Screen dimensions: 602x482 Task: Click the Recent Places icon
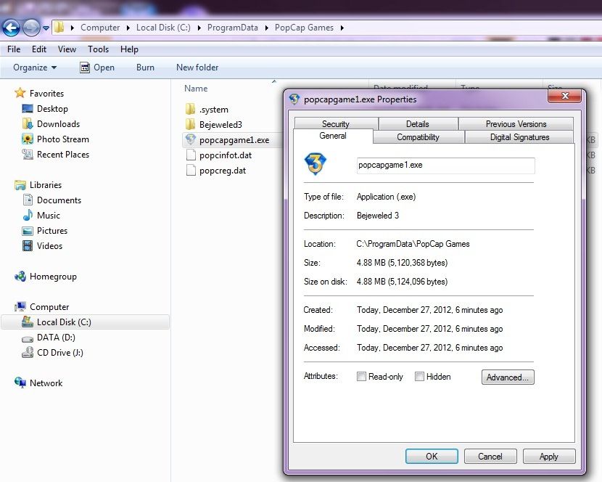pos(28,154)
